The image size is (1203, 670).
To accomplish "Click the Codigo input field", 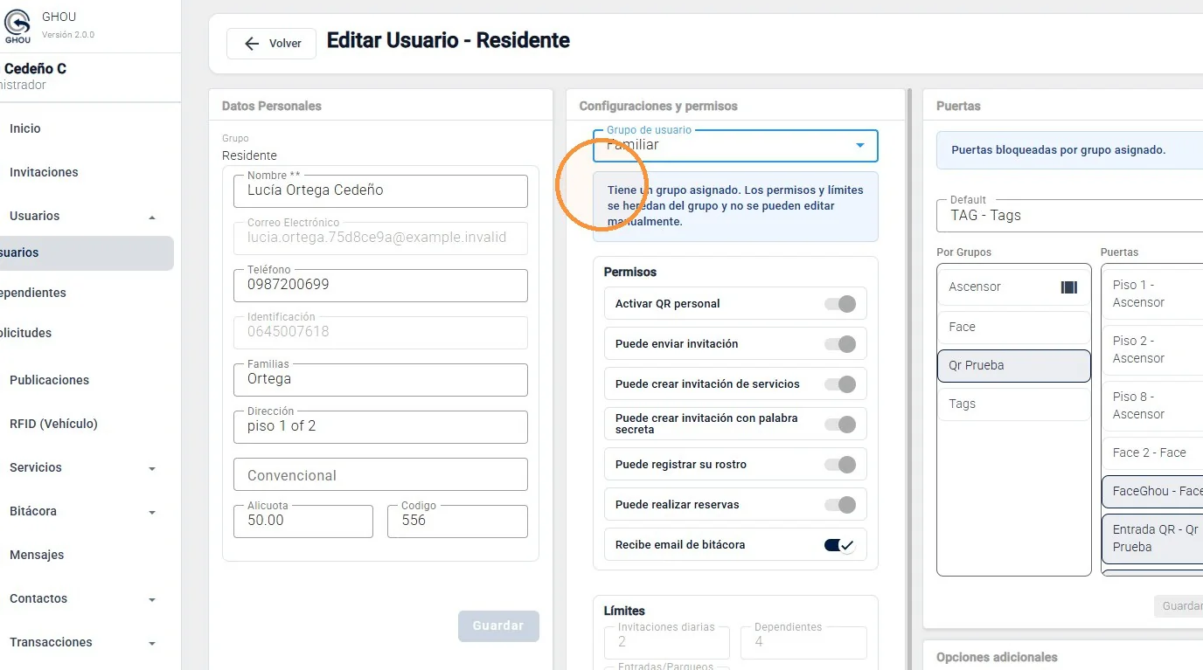I will pyautogui.click(x=457, y=521).
